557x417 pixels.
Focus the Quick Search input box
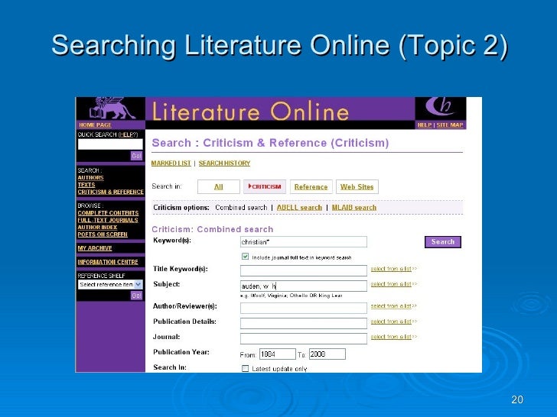click(x=110, y=144)
